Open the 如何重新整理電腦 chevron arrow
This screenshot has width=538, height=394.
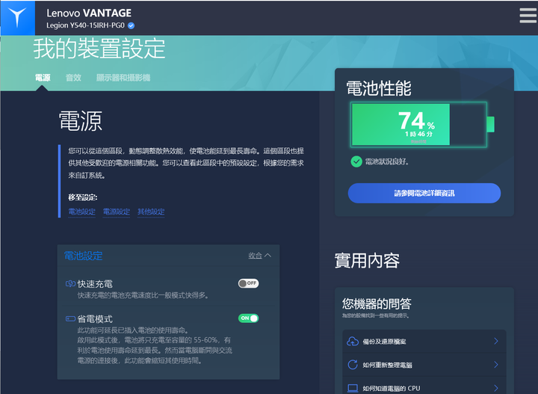point(496,365)
